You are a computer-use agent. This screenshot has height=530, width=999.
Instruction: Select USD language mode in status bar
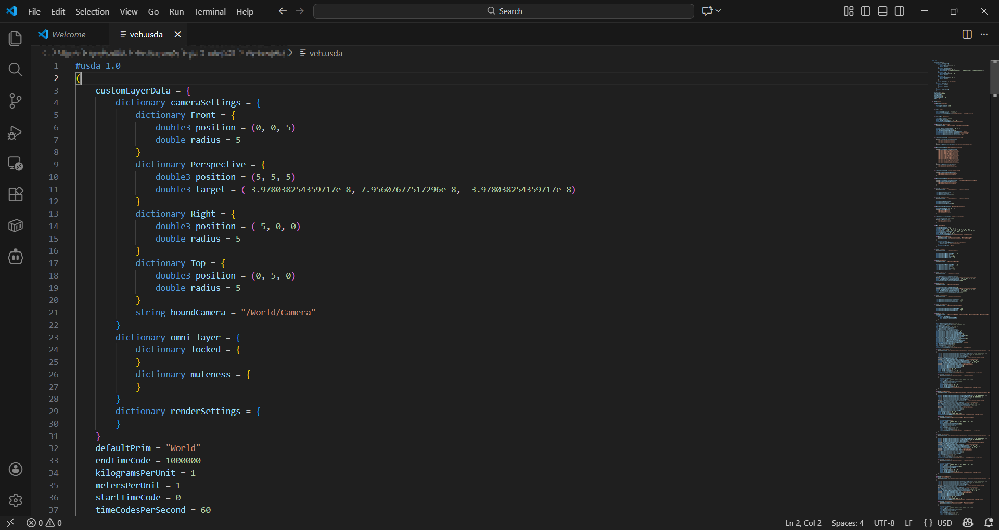coord(944,523)
